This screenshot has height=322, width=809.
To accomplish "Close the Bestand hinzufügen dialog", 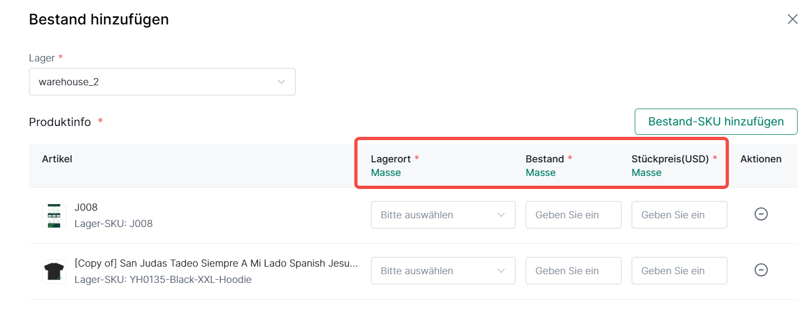I will pyautogui.click(x=792, y=20).
